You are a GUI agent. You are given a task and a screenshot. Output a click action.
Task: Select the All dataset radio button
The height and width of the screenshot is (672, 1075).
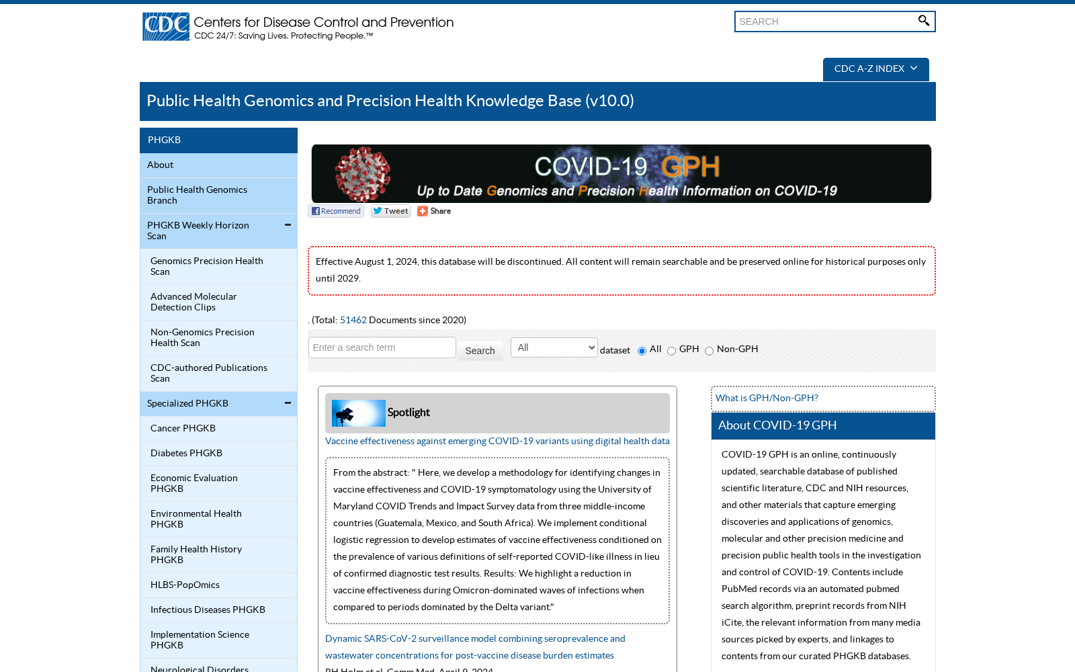(642, 351)
